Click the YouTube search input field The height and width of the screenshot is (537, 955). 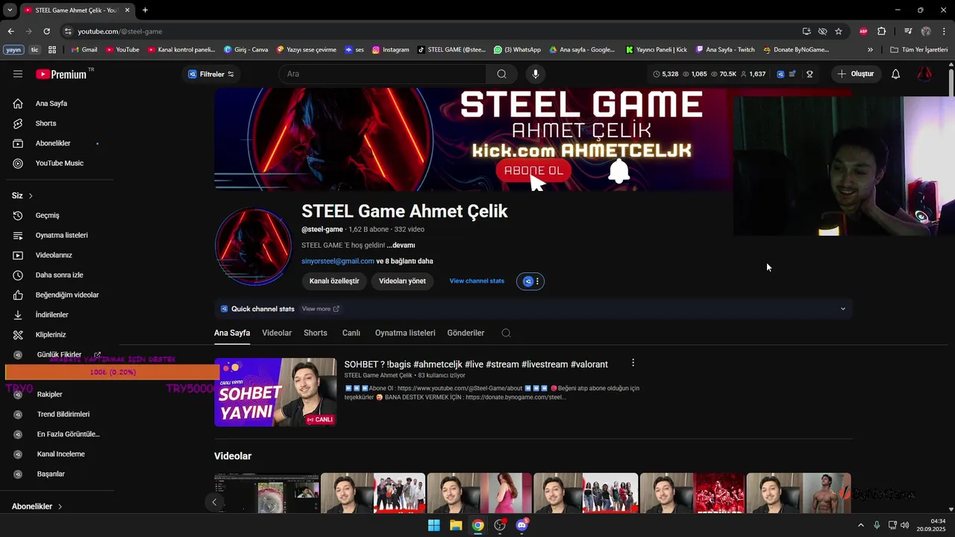click(x=383, y=74)
